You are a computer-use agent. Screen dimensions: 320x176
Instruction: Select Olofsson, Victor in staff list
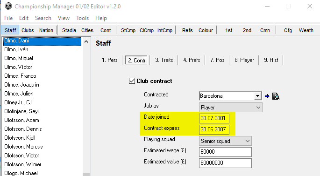pos(43,156)
